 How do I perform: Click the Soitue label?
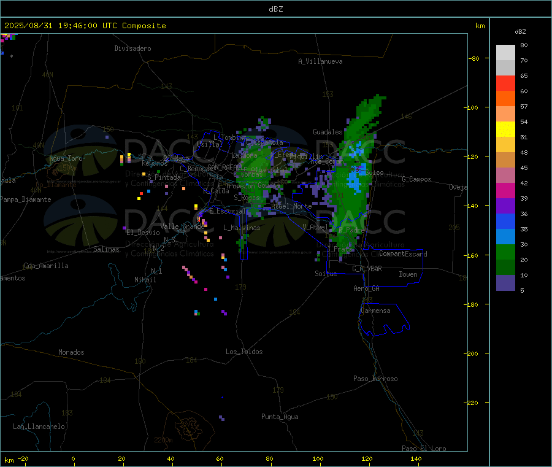point(326,274)
